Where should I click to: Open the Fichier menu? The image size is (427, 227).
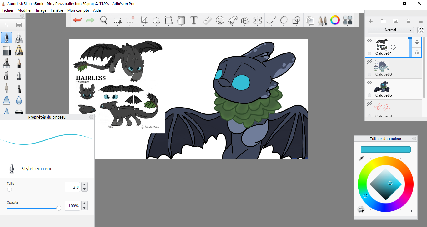tap(8, 10)
